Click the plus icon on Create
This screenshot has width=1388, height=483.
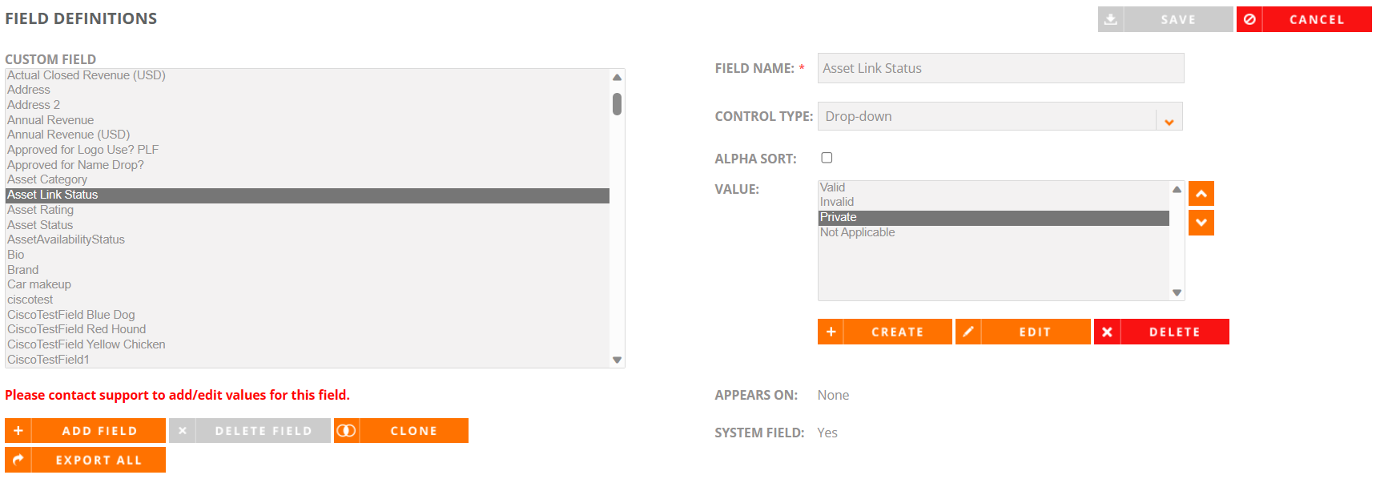[x=831, y=332]
